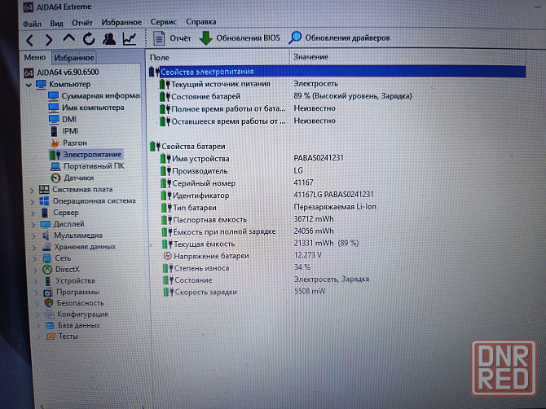Viewport: 546px width, 409px height.
Task: Refresh the page with the circular arrow icon
Action: pos(89,39)
